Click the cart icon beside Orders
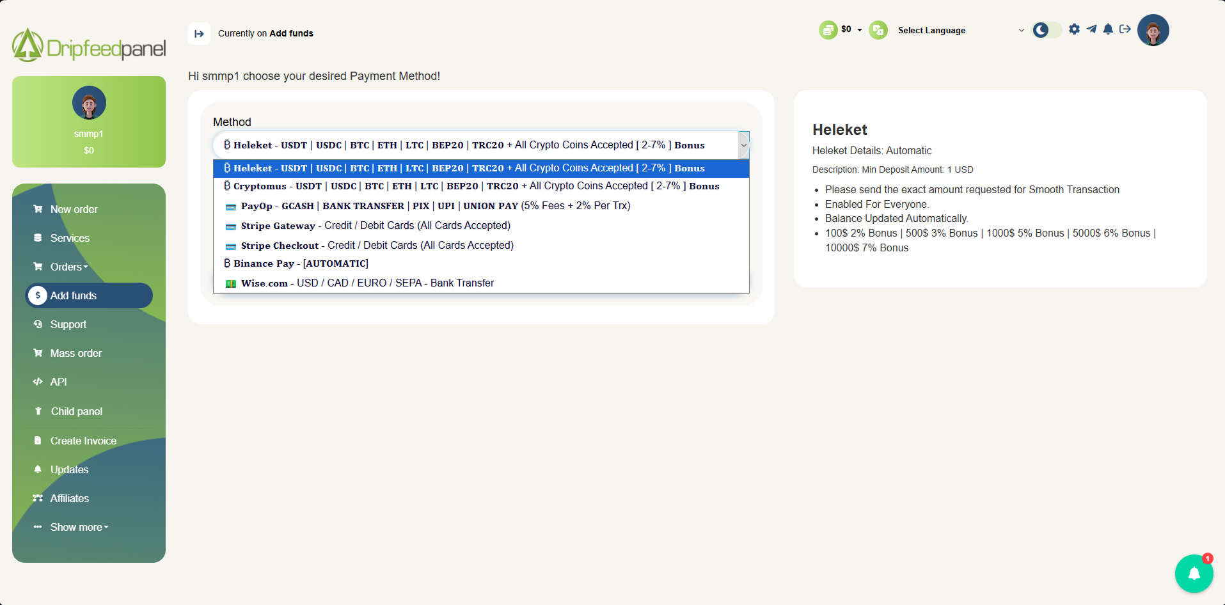 pos(38,267)
